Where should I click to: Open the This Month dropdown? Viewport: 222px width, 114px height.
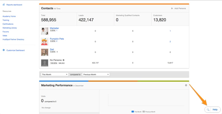pyautogui.click(x=55, y=74)
